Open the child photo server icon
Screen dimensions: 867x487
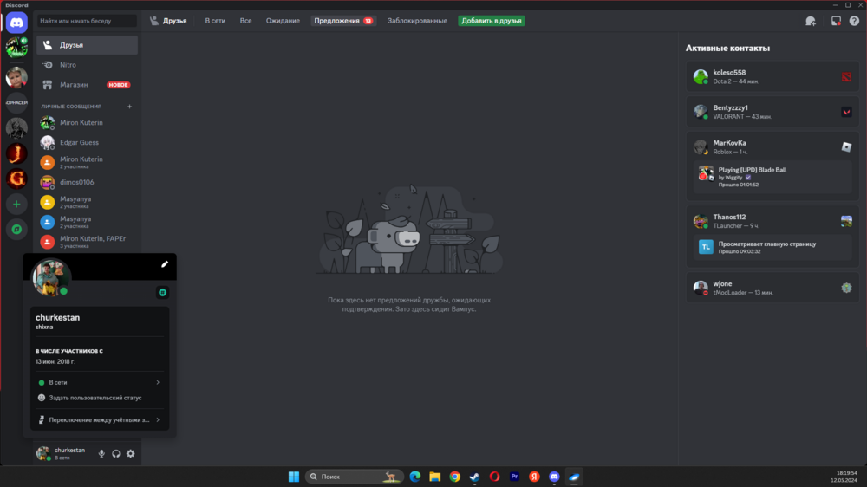(16, 77)
